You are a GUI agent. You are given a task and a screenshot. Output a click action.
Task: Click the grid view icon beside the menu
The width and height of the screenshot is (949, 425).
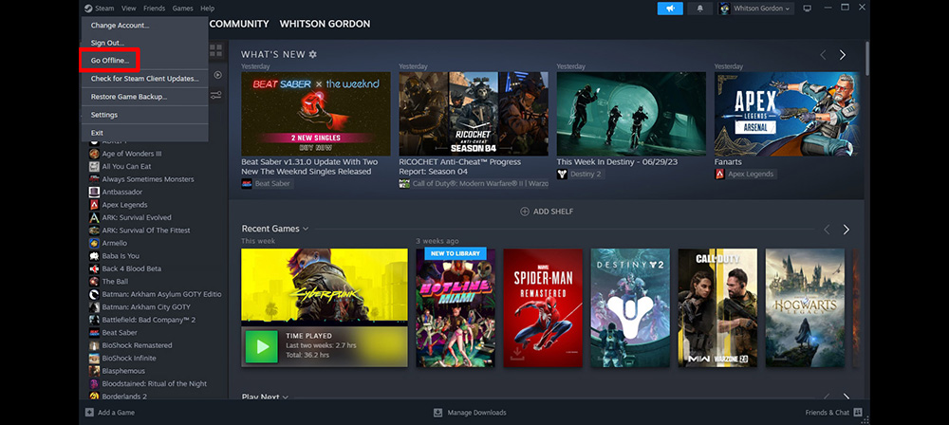(216, 49)
